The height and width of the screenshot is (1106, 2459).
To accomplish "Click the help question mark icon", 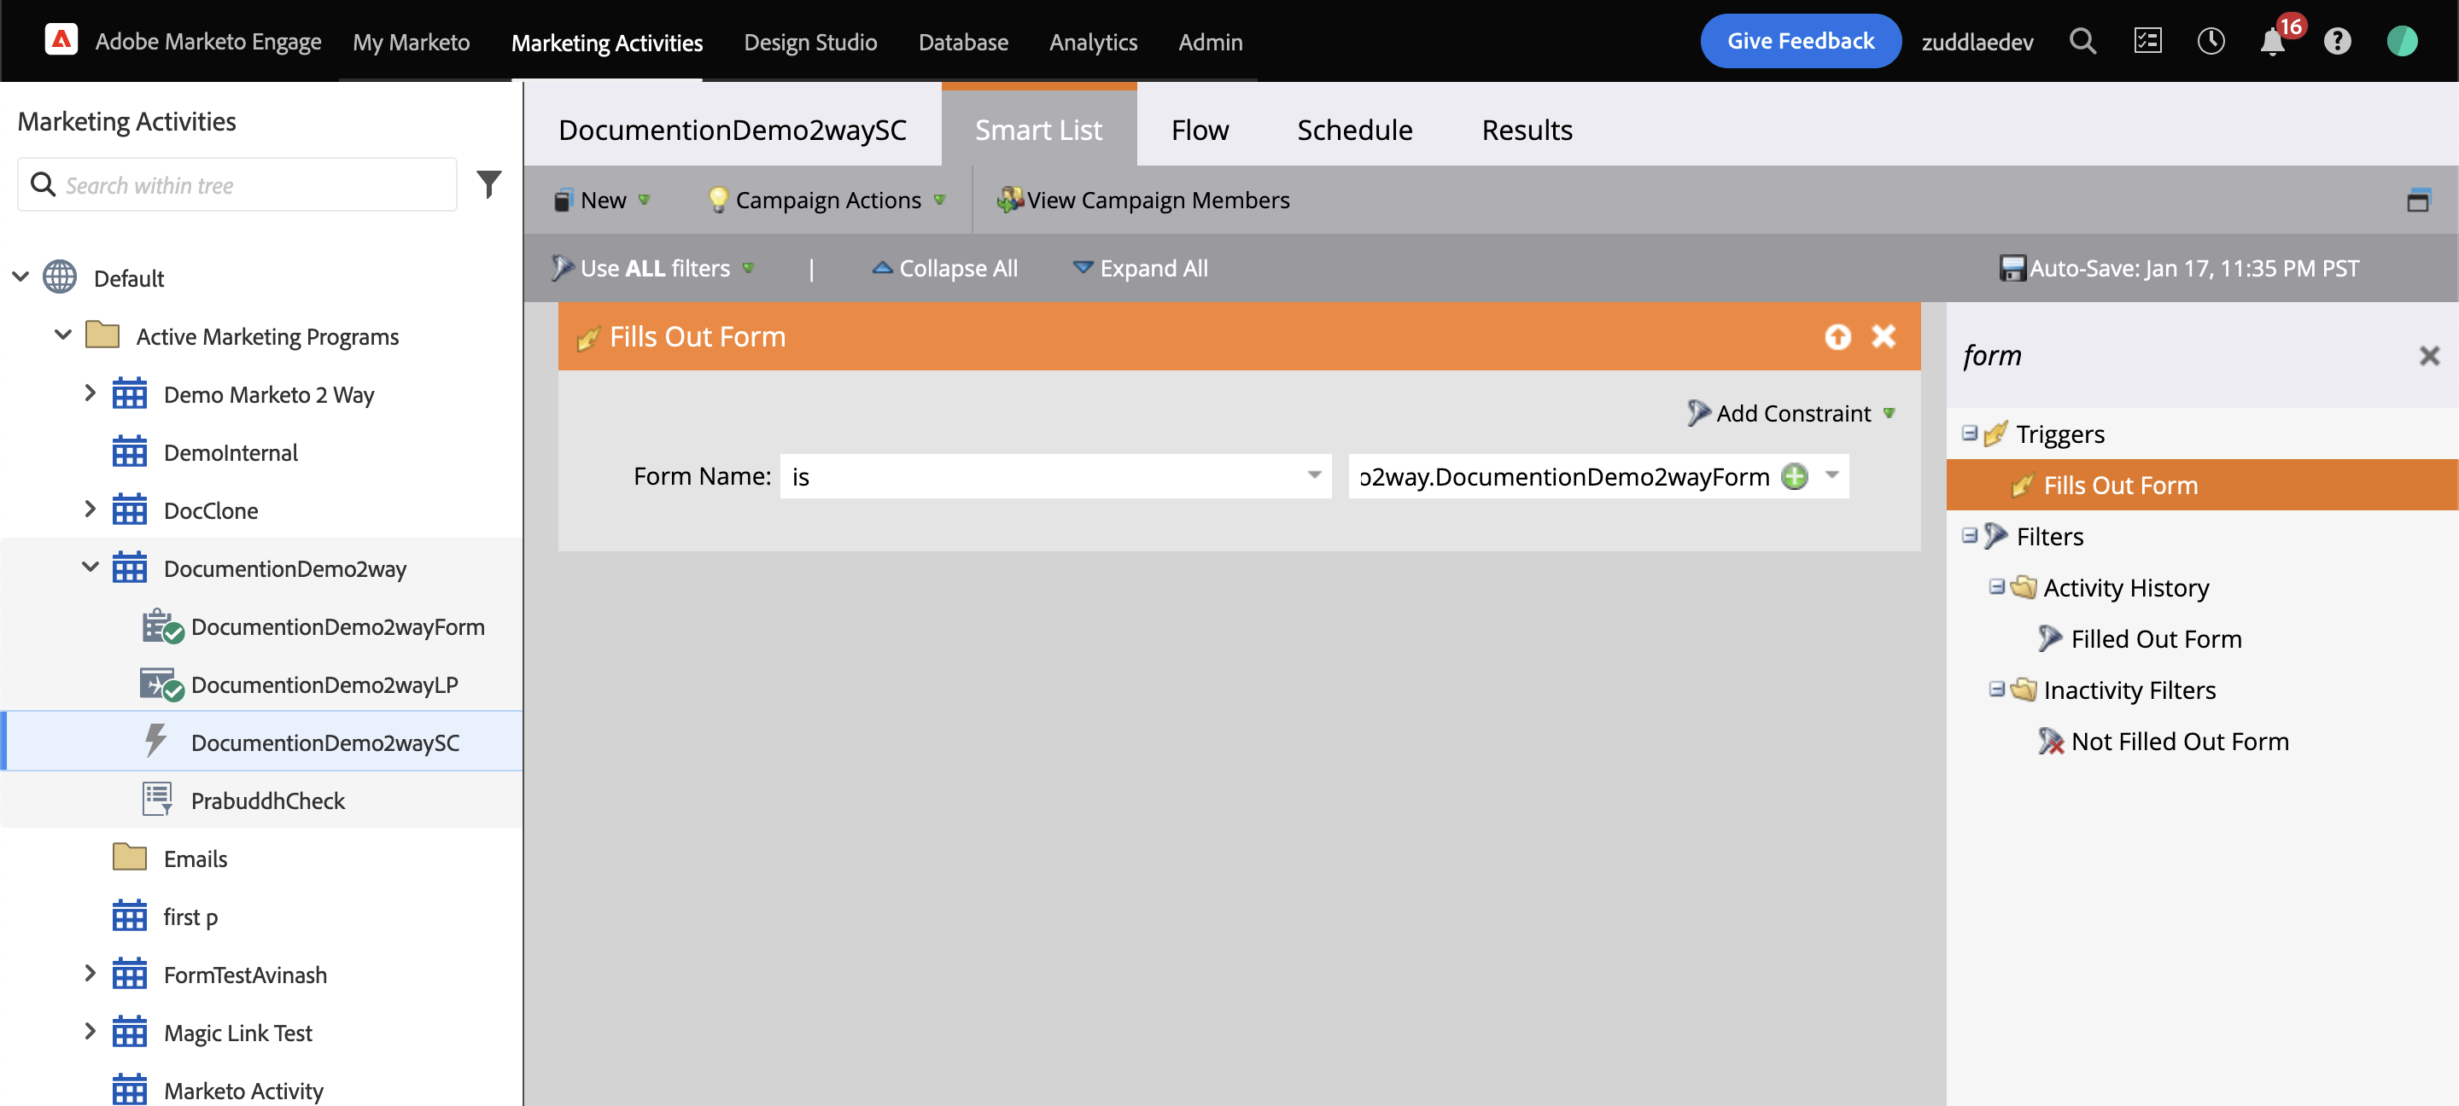I will click(2337, 42).
